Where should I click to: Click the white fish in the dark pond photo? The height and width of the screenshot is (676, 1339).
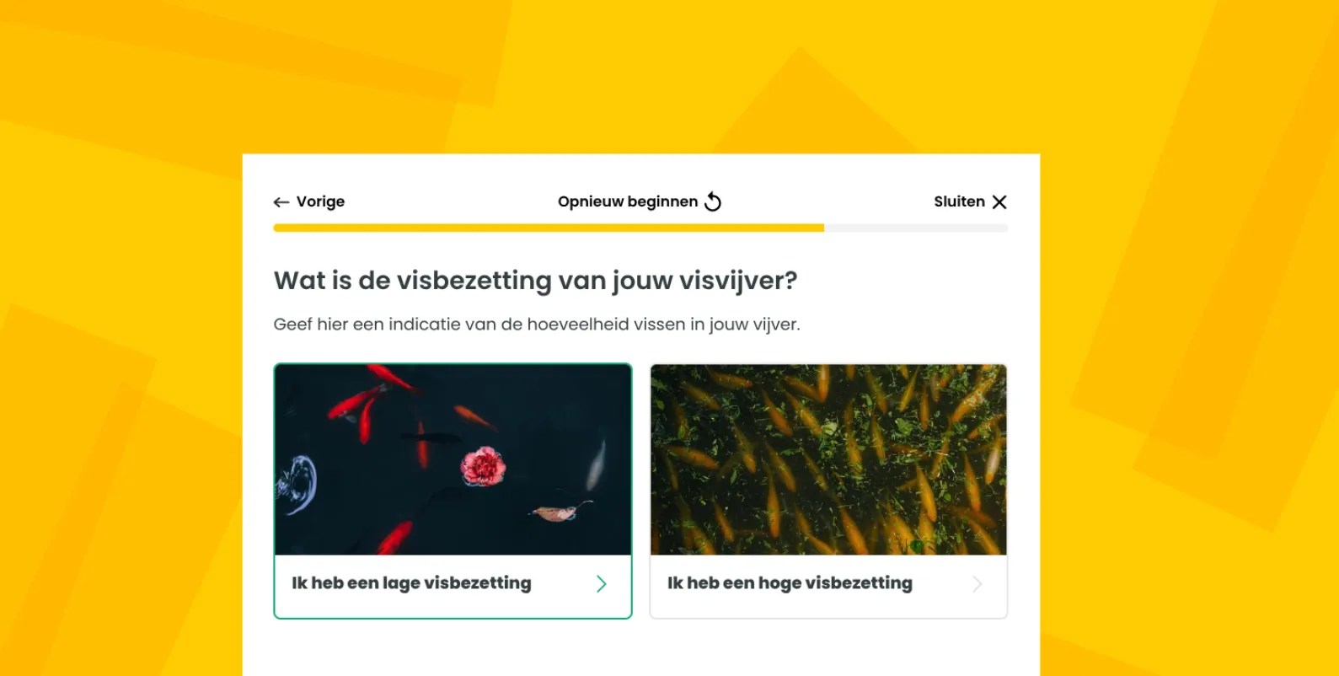click(596, 464)
